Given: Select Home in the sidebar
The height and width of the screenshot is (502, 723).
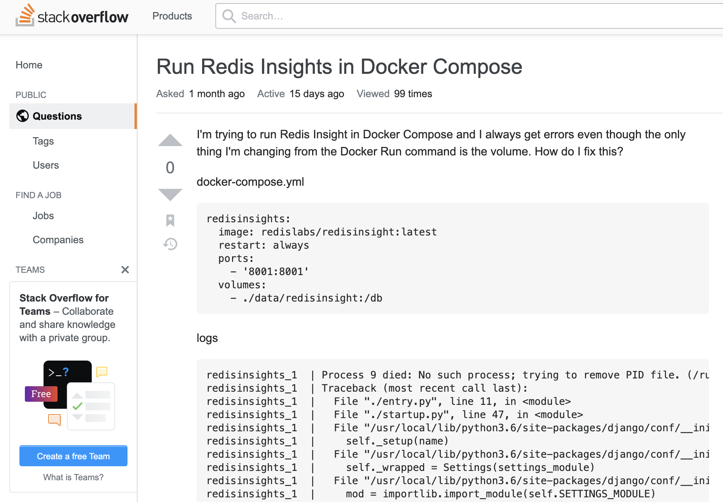Looking at the screenshot, I should pos(29,65).
